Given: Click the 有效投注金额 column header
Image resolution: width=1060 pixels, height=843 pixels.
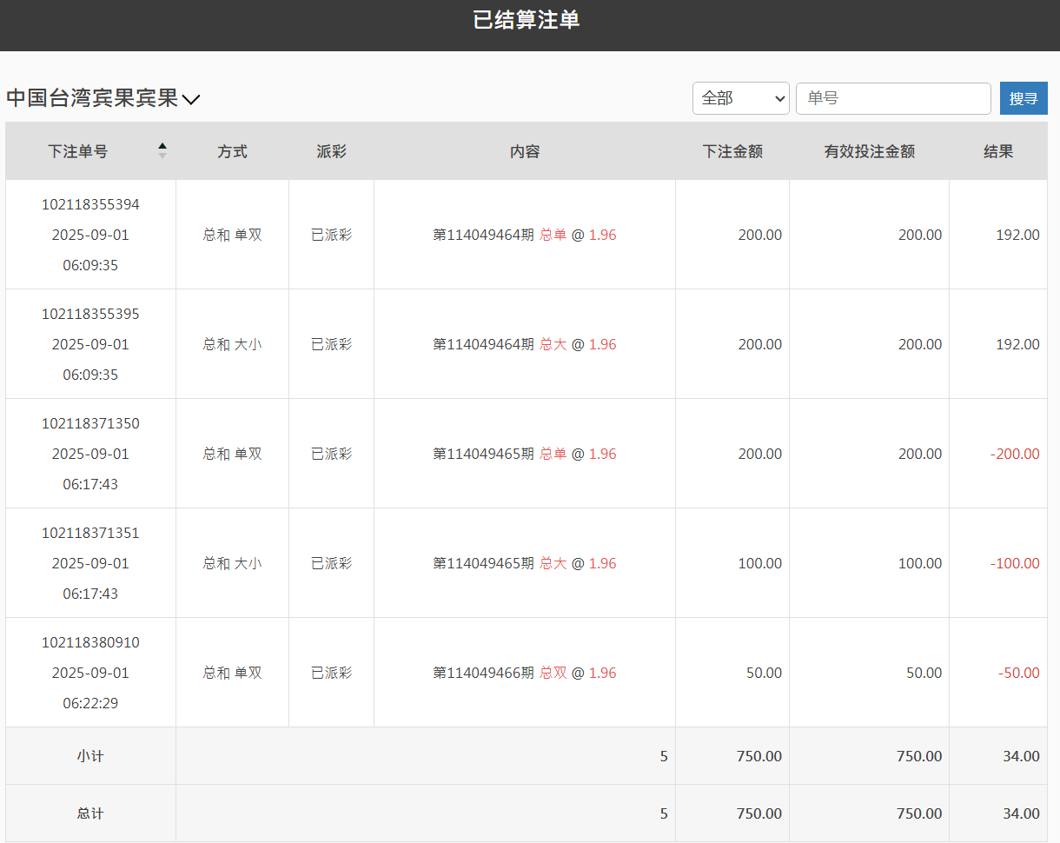Looking at the screenshot, I should point(869,150).
